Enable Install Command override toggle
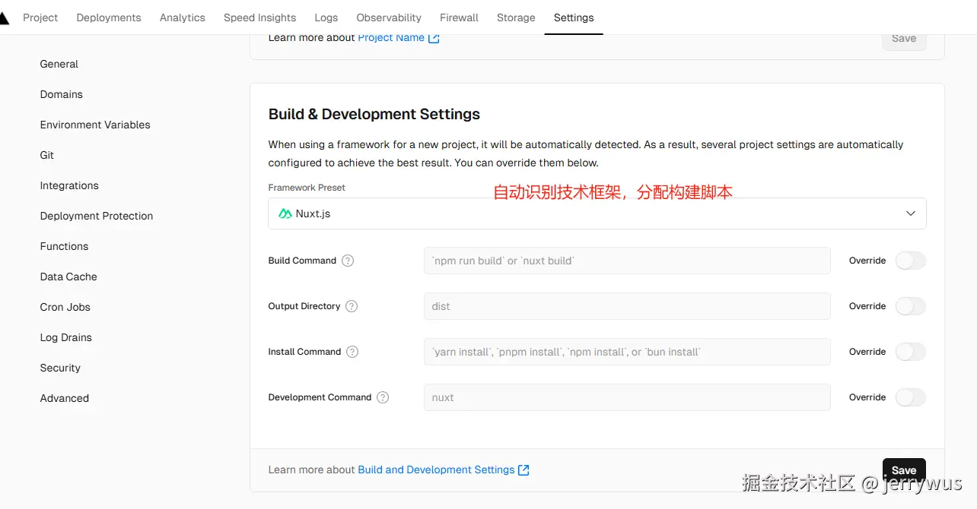This screenshot has height=509, width=977. click(x=910, y=352)
